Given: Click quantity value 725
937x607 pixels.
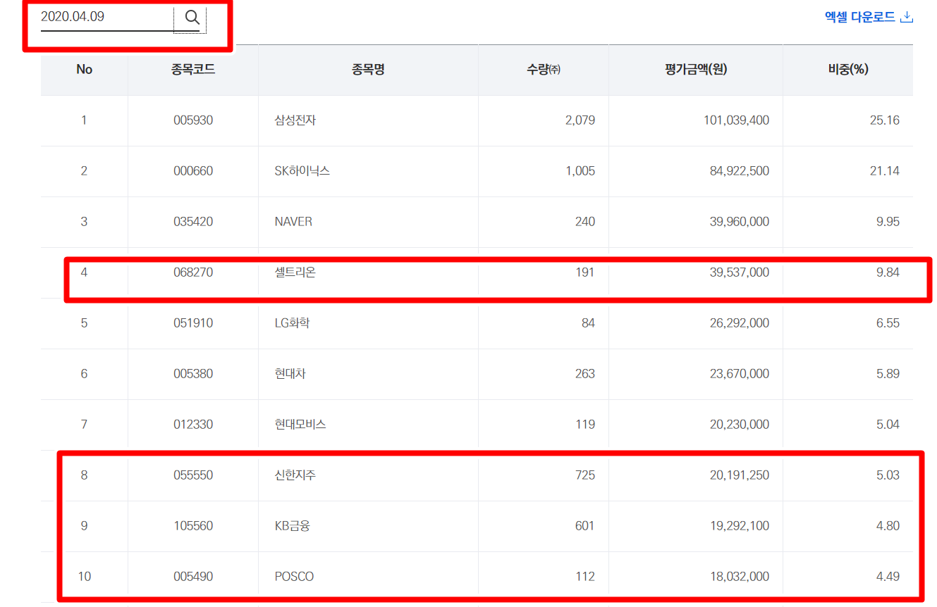Looking at the screenshot, I should (585, 475).
